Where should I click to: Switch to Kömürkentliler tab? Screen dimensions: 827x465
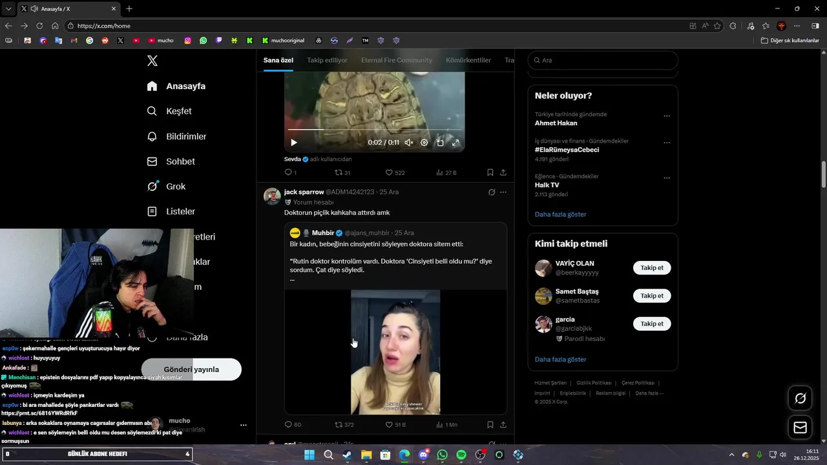point(468,60)
